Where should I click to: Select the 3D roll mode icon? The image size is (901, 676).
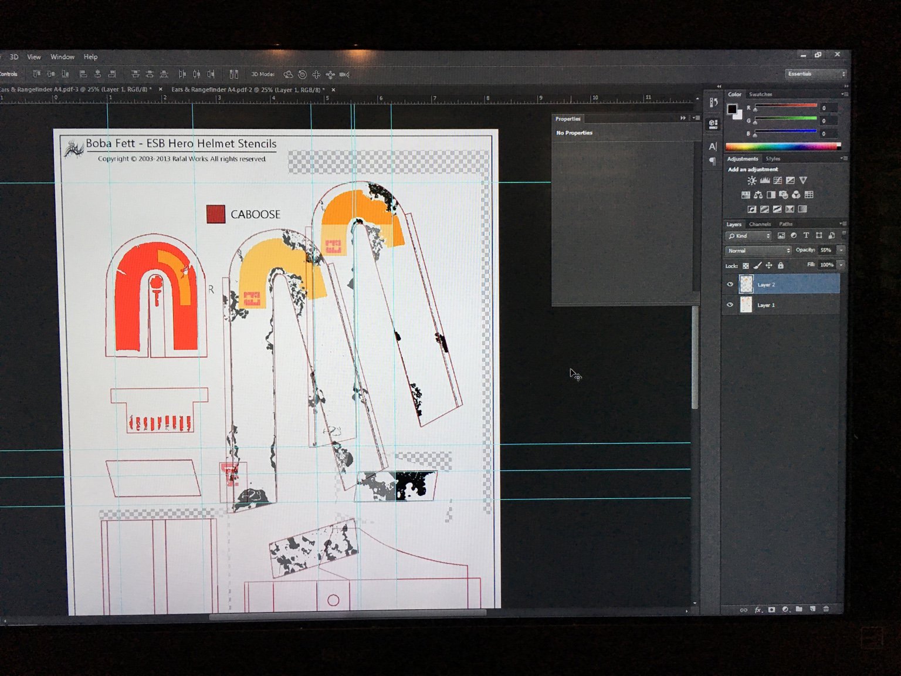click(x=302, y=75)
